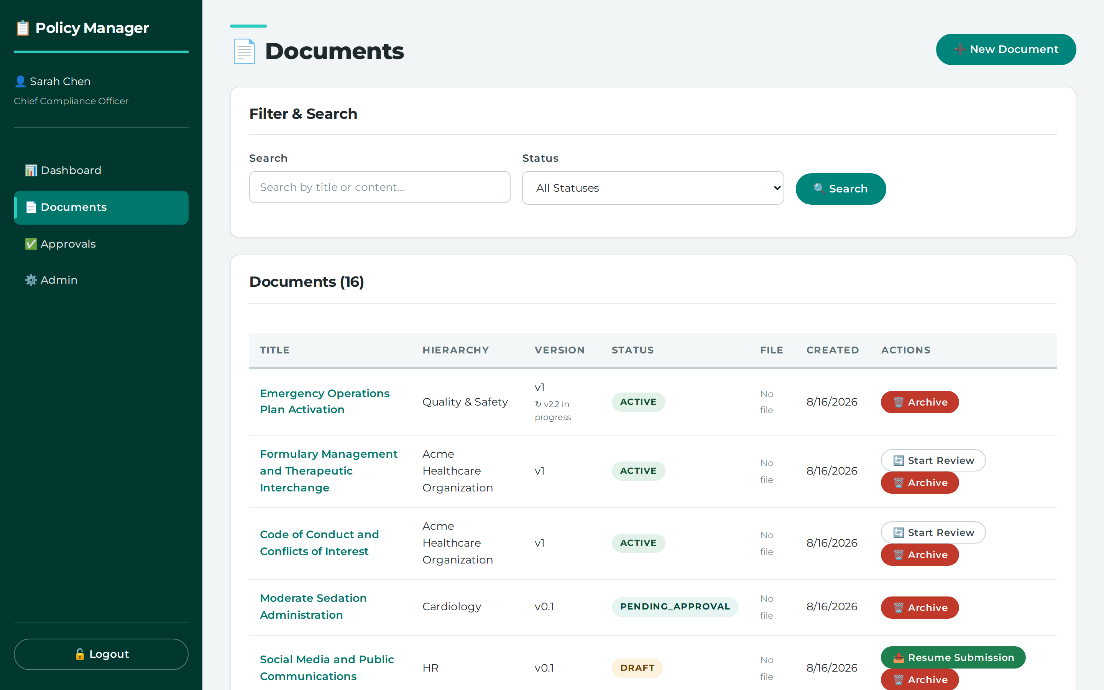This screenshot has width=1104, height=690.
Task: Click the magnifier icon on the Search button
Action: point(819,189)
